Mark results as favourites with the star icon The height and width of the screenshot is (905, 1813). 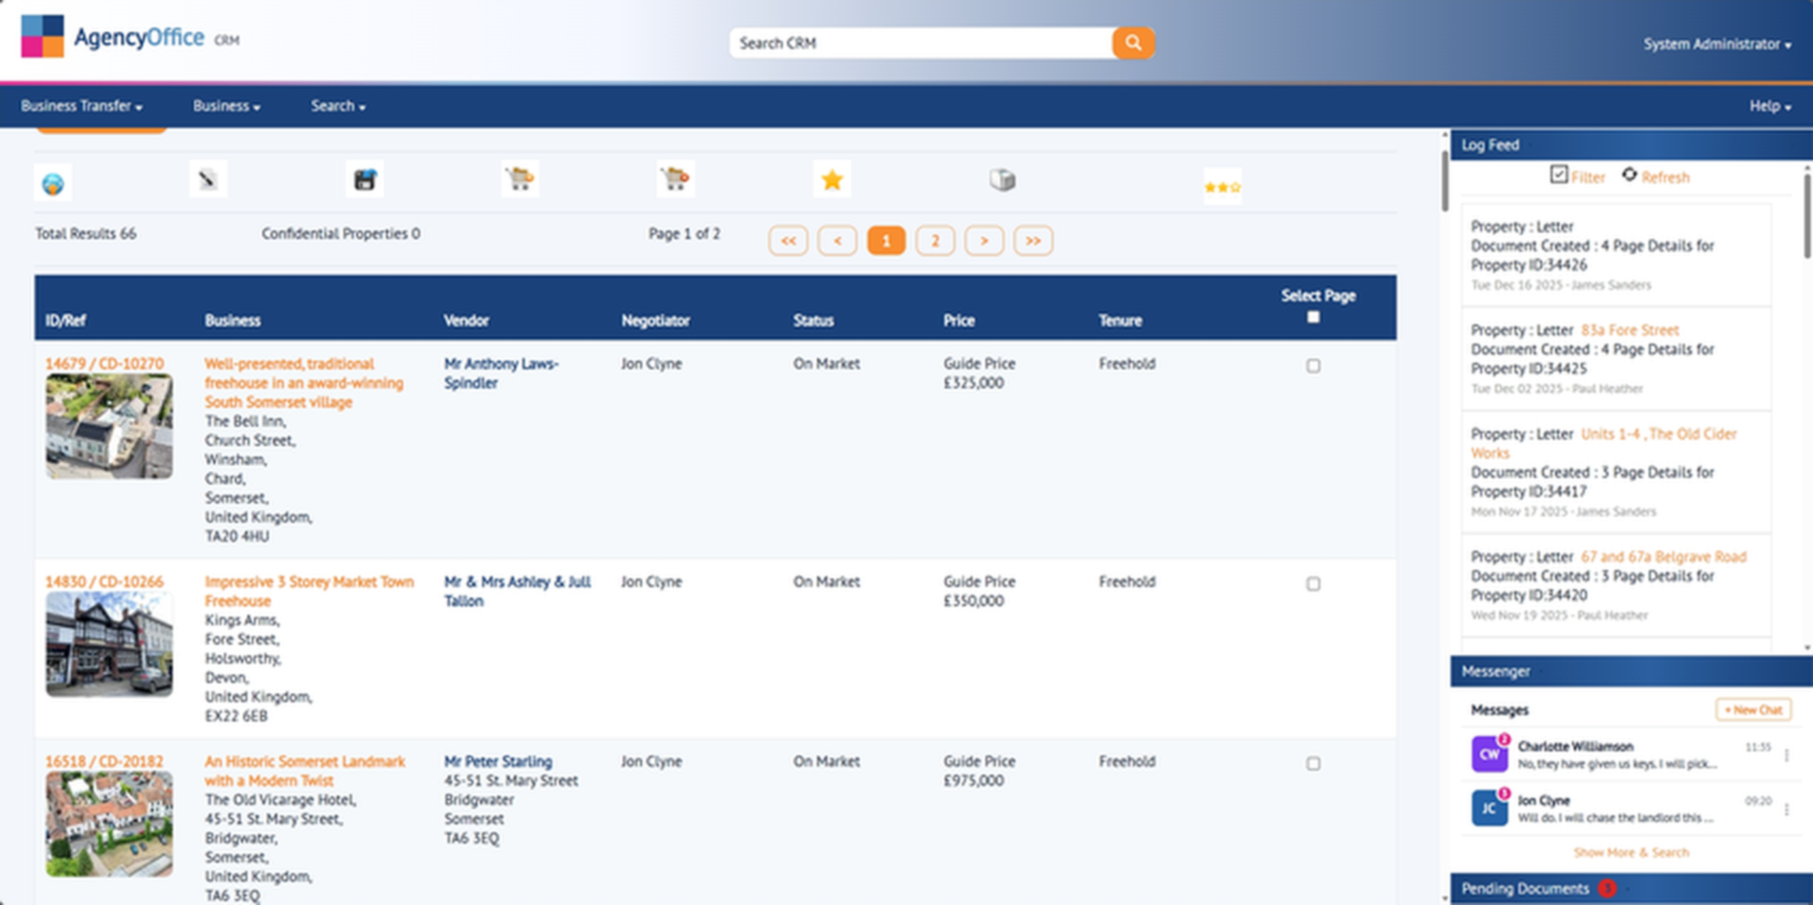pos(832,180)
